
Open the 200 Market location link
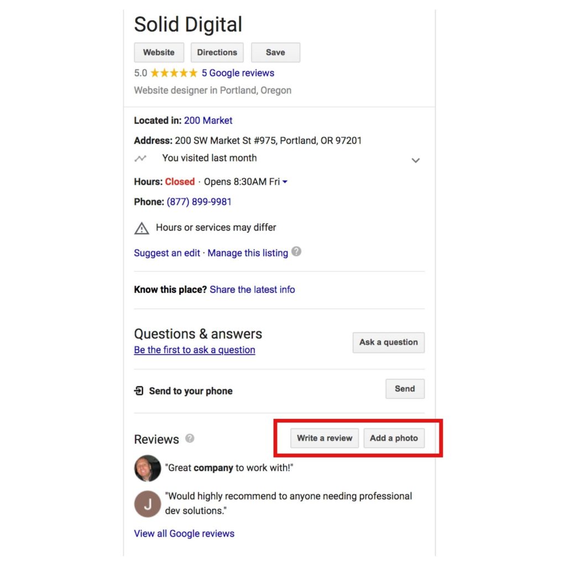pyautogui.click(x=208, y=120)
